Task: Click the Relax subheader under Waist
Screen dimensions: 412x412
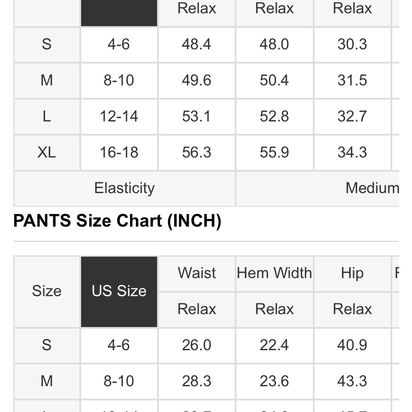Action: coord(197,309)
